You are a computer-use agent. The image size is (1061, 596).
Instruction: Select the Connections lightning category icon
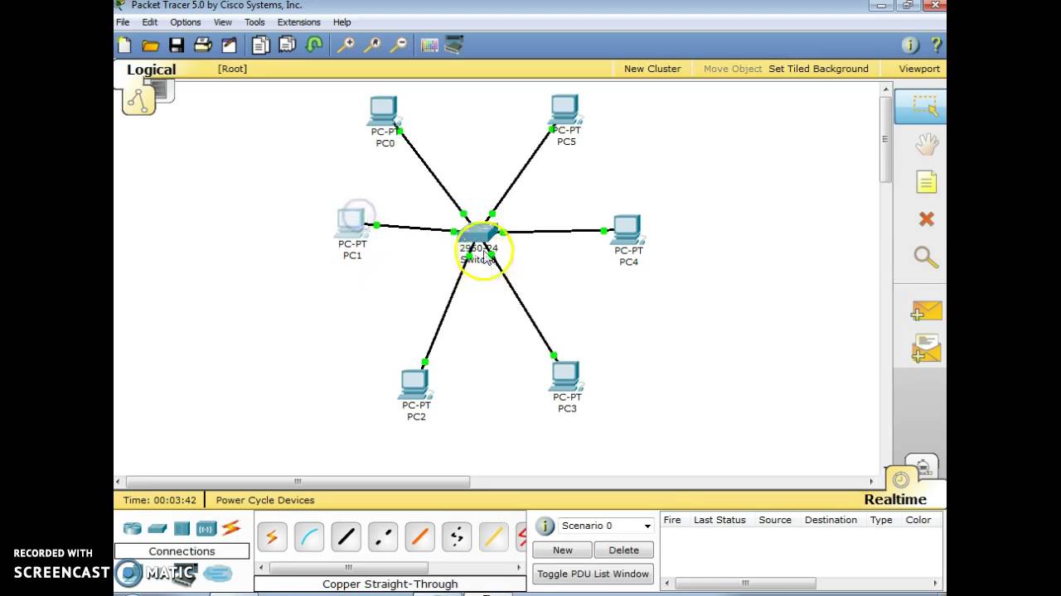coord(231,527)
